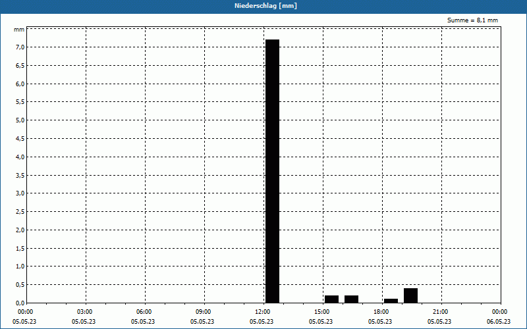This screenshot has width=527, height=329.
Task: Click the 15:00 time axis label
Action: tap(323, 312)
